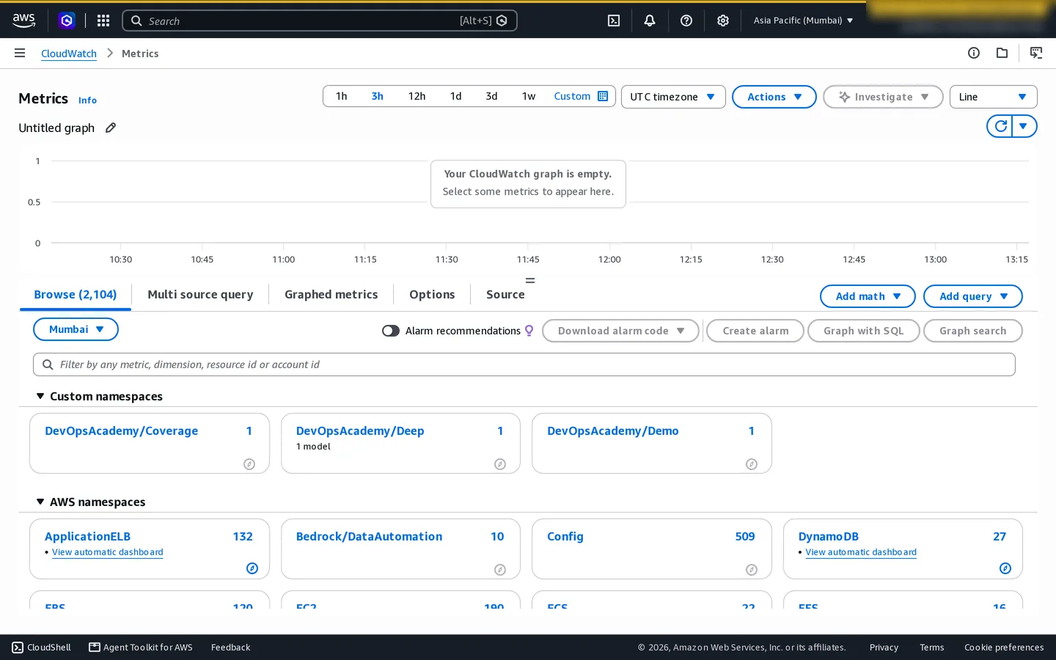Click the info panel icon near breadcrumb
This screenshot has width=1056, height=660.
pos(974,53)
